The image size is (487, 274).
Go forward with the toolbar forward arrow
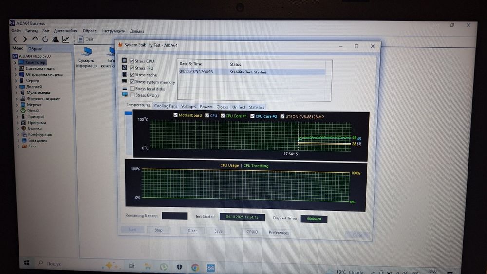coord(25,39)
